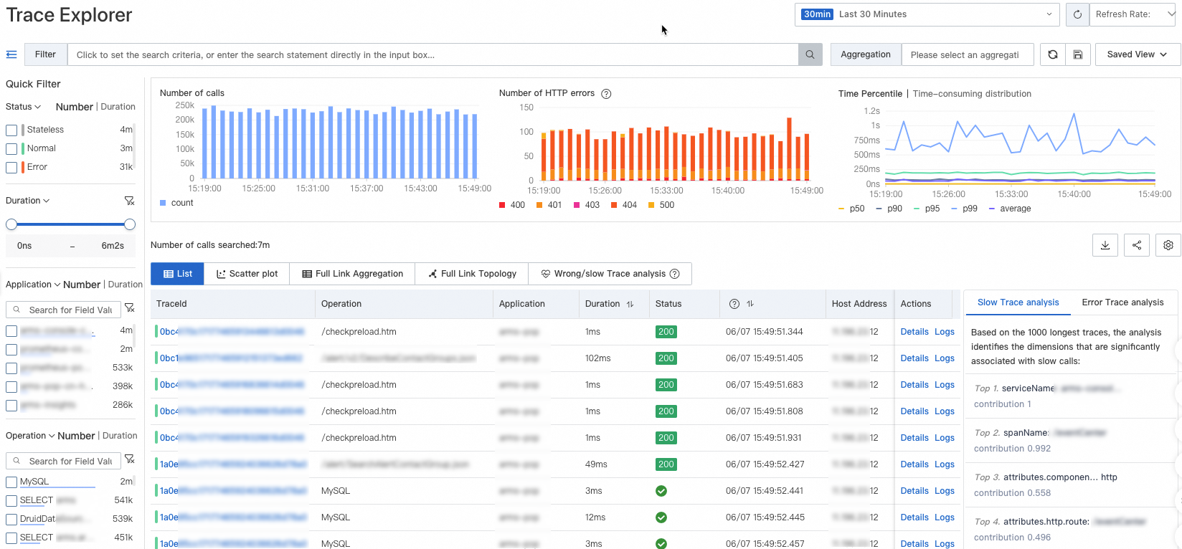
Task: Check the Normal status filter
Action: click(11, 149)
